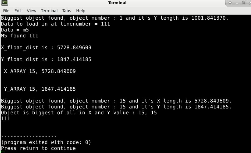This screenshot has height=153, width=251.
Task: Click the 'X_float_dist is : 5728.849609' line
Action: [x=46, y=48]
